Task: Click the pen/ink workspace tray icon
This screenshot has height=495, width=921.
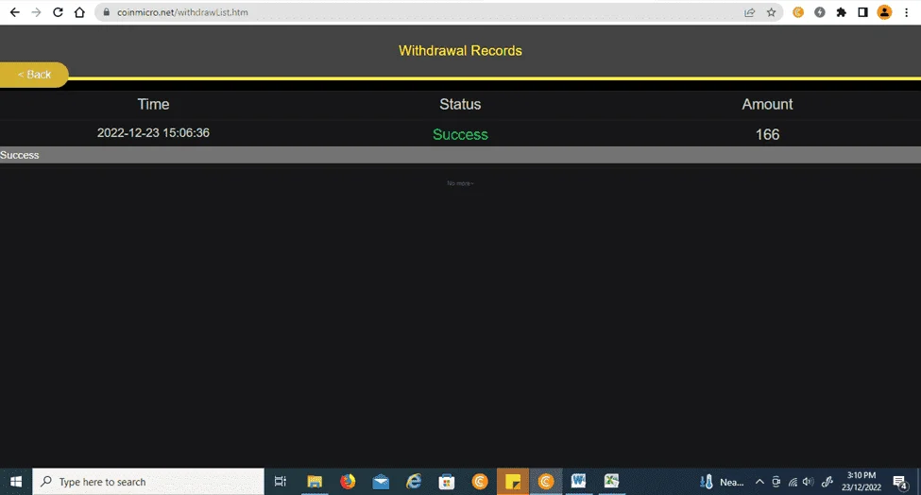Action: pos(827,482)
